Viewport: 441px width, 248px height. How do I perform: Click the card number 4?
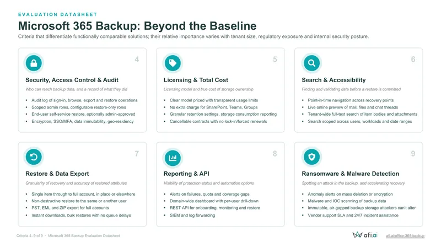click(137, 60)
